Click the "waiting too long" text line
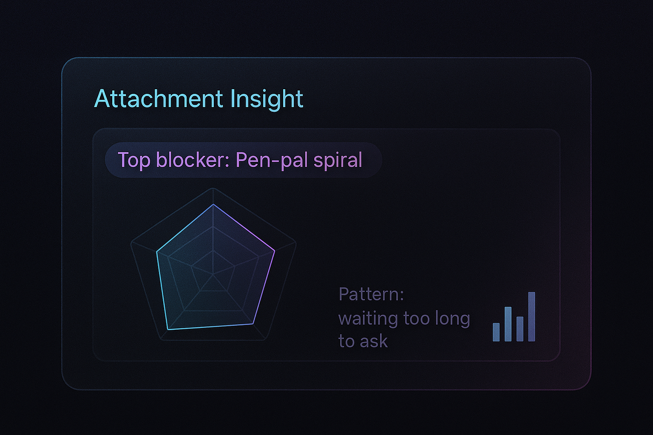Screen dimensions: 653x435 tap(404, 318)
